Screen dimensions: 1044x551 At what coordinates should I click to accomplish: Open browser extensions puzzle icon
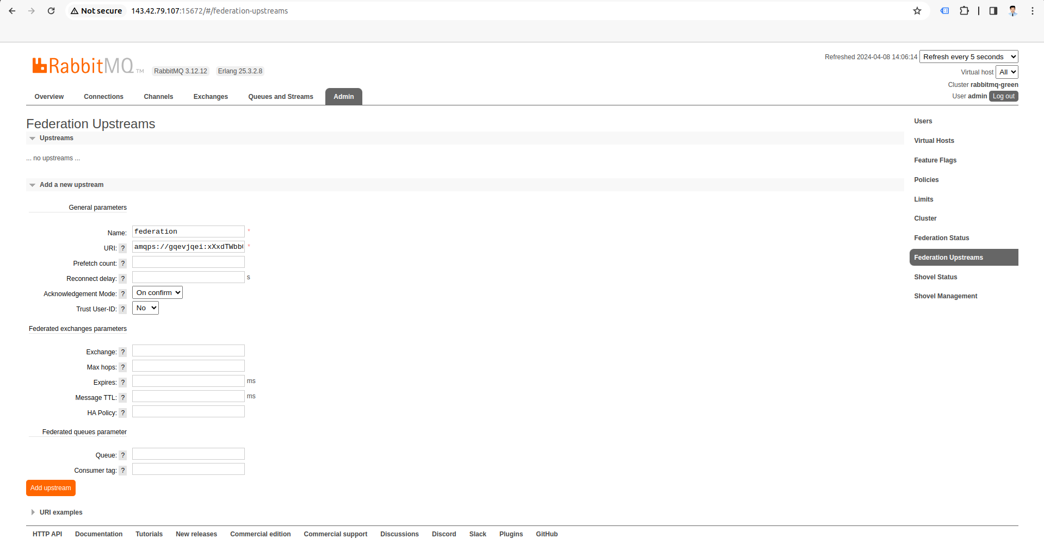[964, 11]
